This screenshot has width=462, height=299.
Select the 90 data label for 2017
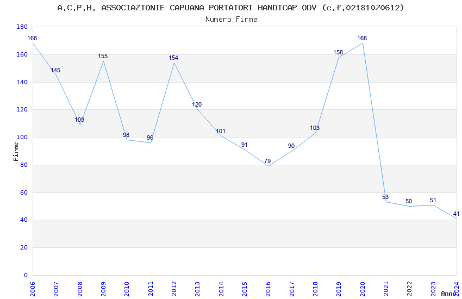(291, 146)
